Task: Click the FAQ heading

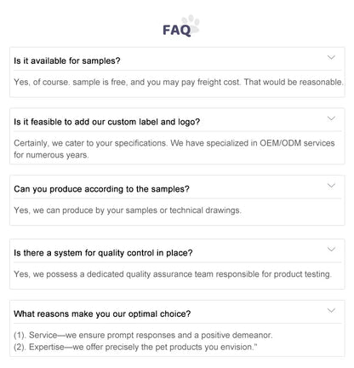Action: [x=176, y=30]
